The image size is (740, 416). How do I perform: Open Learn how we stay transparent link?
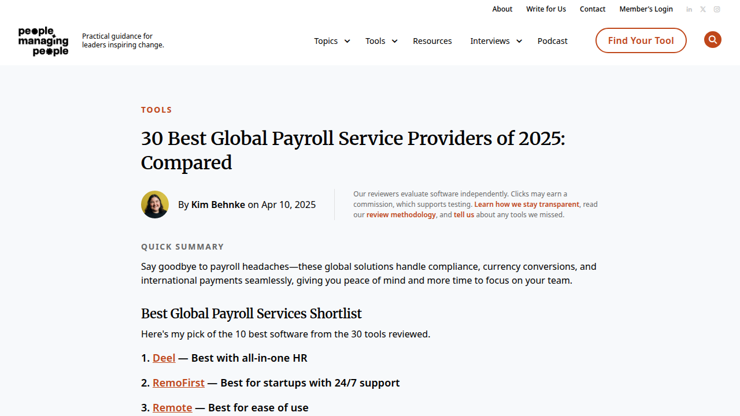coord(527,205)
